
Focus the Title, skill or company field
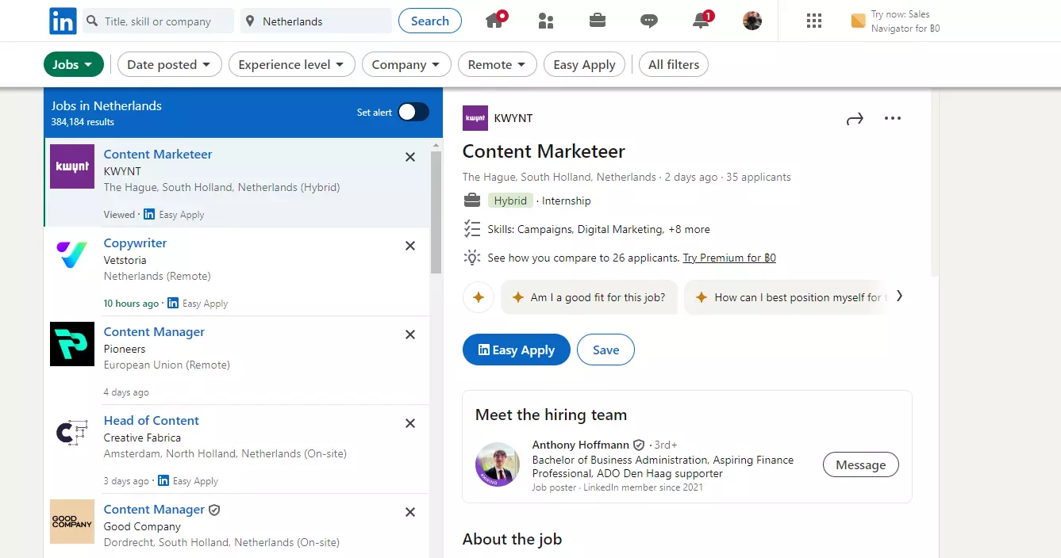pyautogui.click(x=158, y=21)
